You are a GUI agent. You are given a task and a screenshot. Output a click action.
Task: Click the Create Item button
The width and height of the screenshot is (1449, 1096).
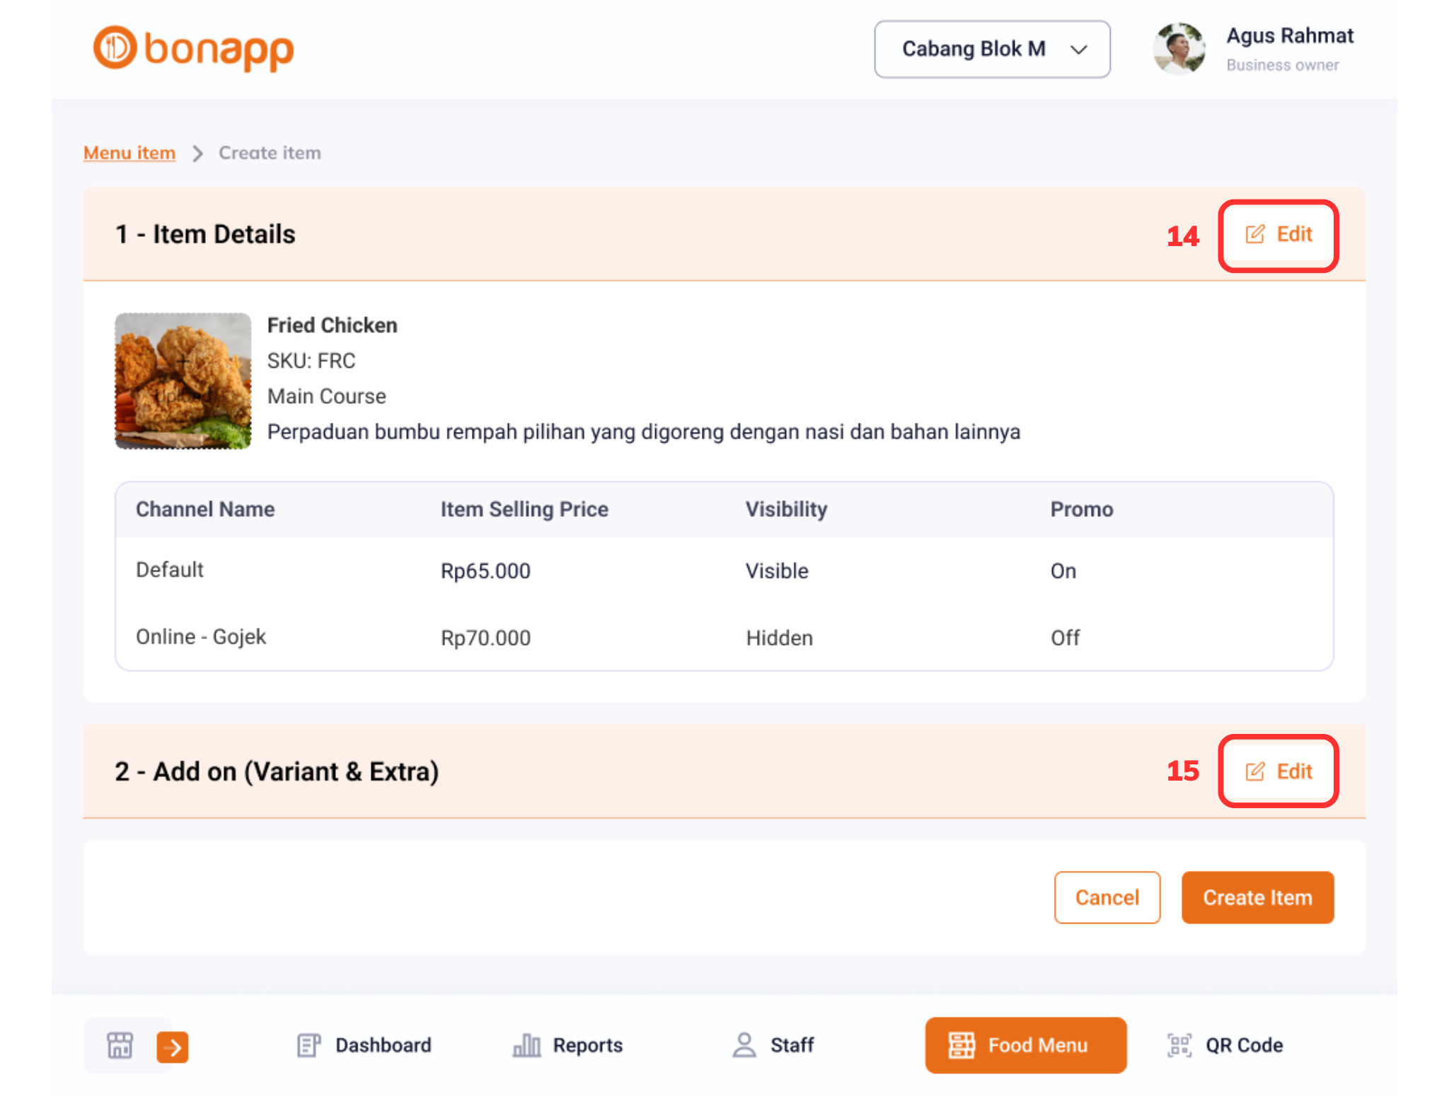pyautogui.click(x=1257, y=897)
